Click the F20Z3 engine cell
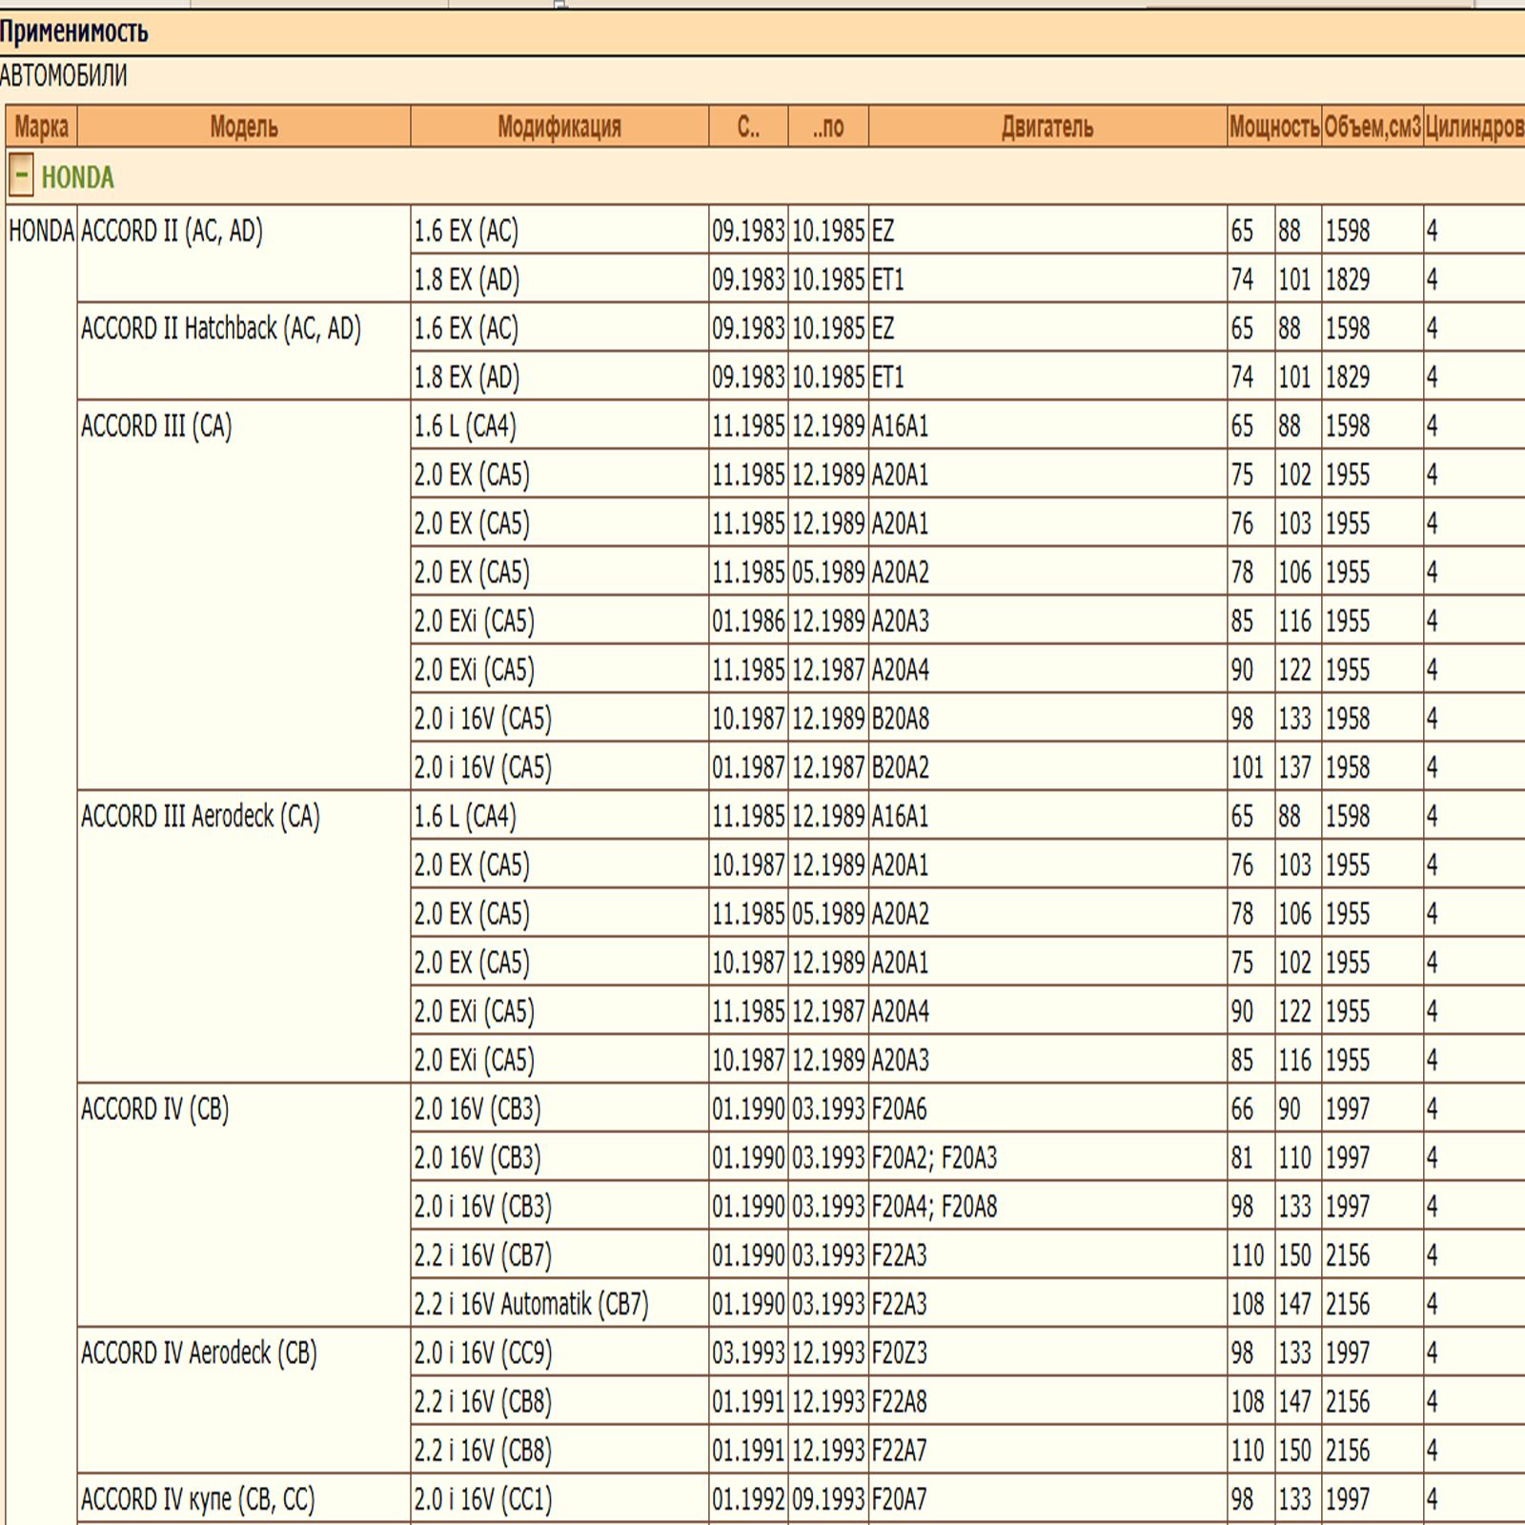 pos(899,1353)
